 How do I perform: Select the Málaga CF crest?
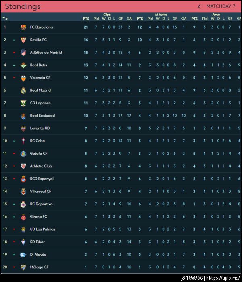pos(23,267)
